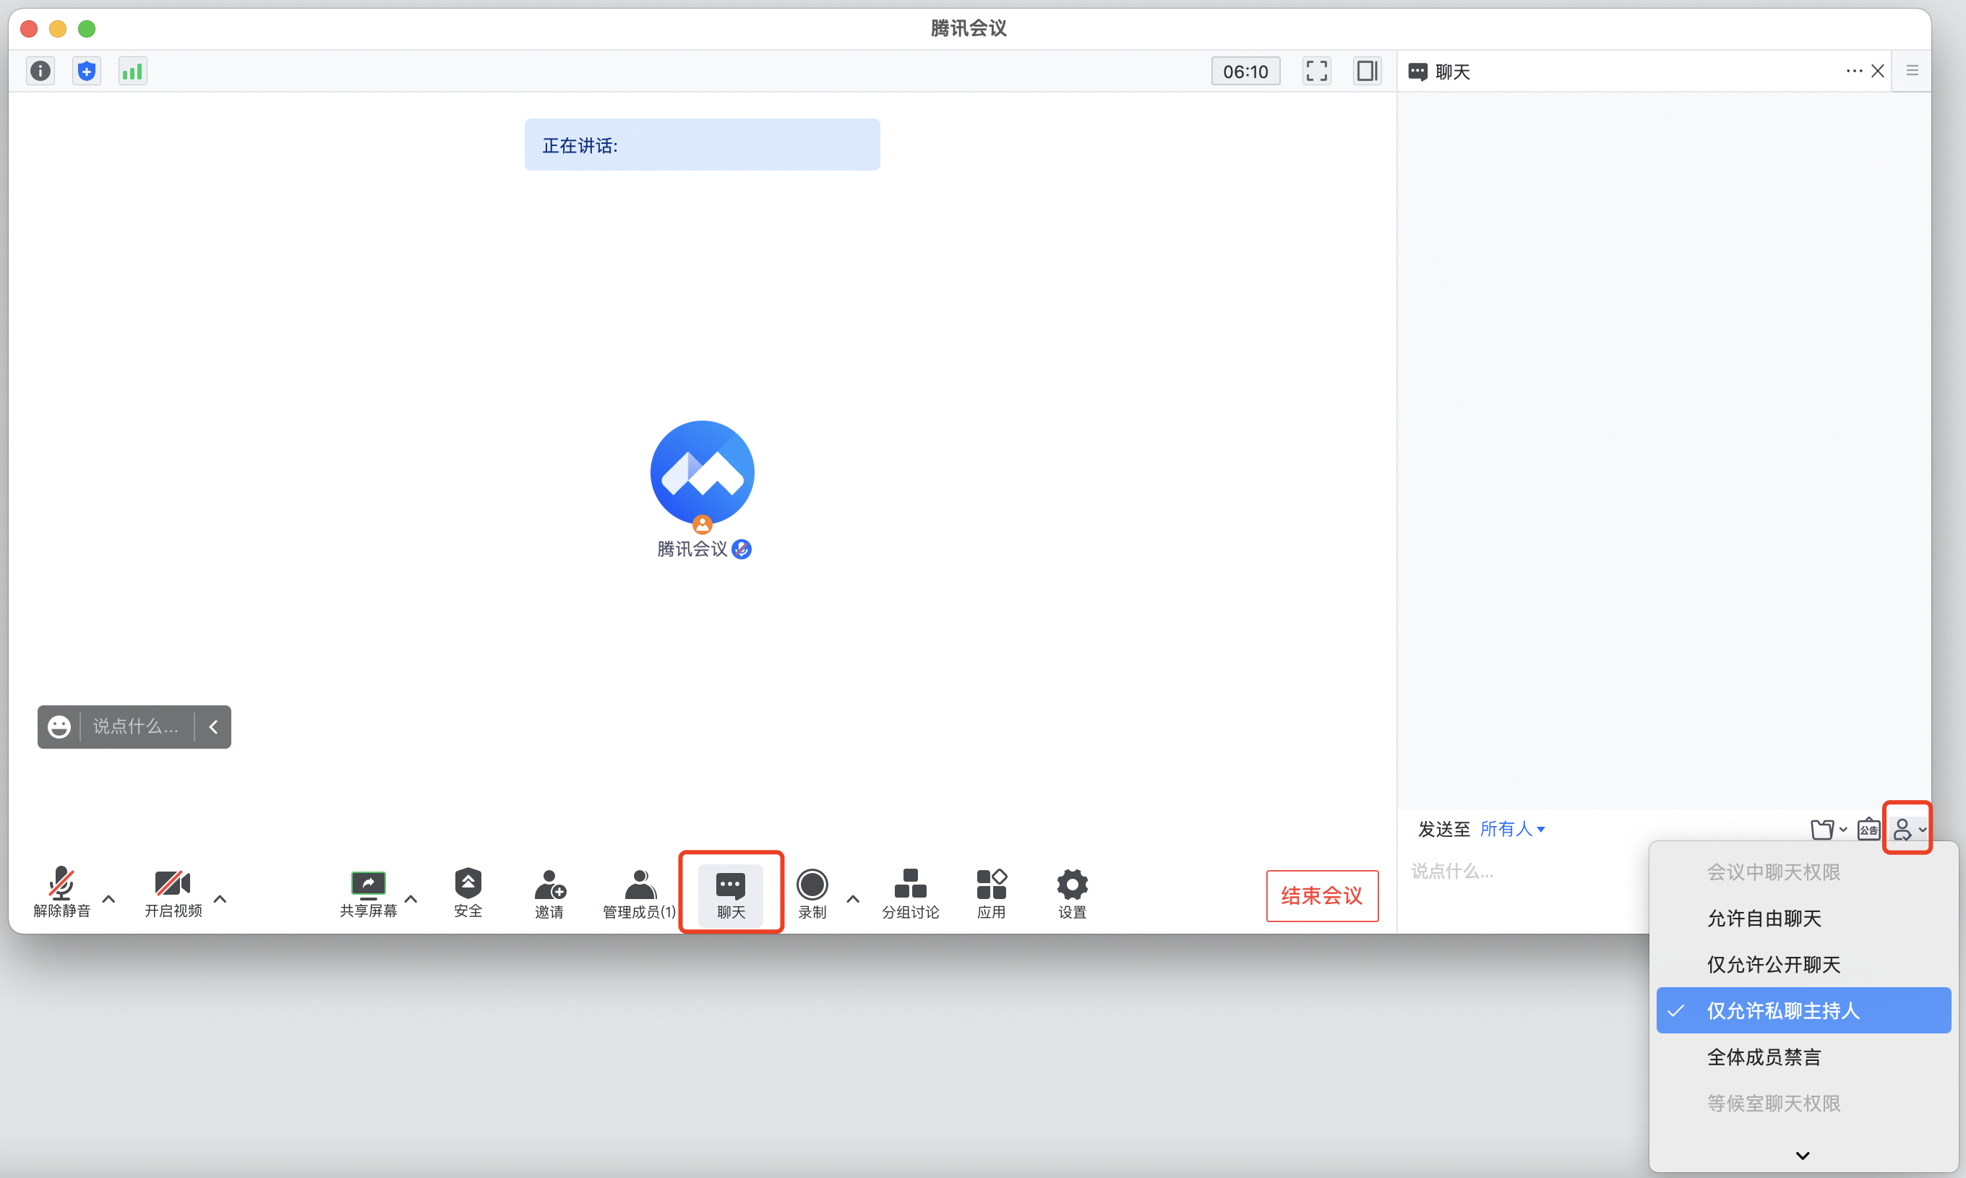Turn on camera with 开启视频
Image resolution: width=1966 pixels, height=1178 pixels.
coord(173,893)
